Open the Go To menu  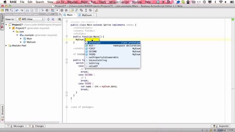point(60,2)
